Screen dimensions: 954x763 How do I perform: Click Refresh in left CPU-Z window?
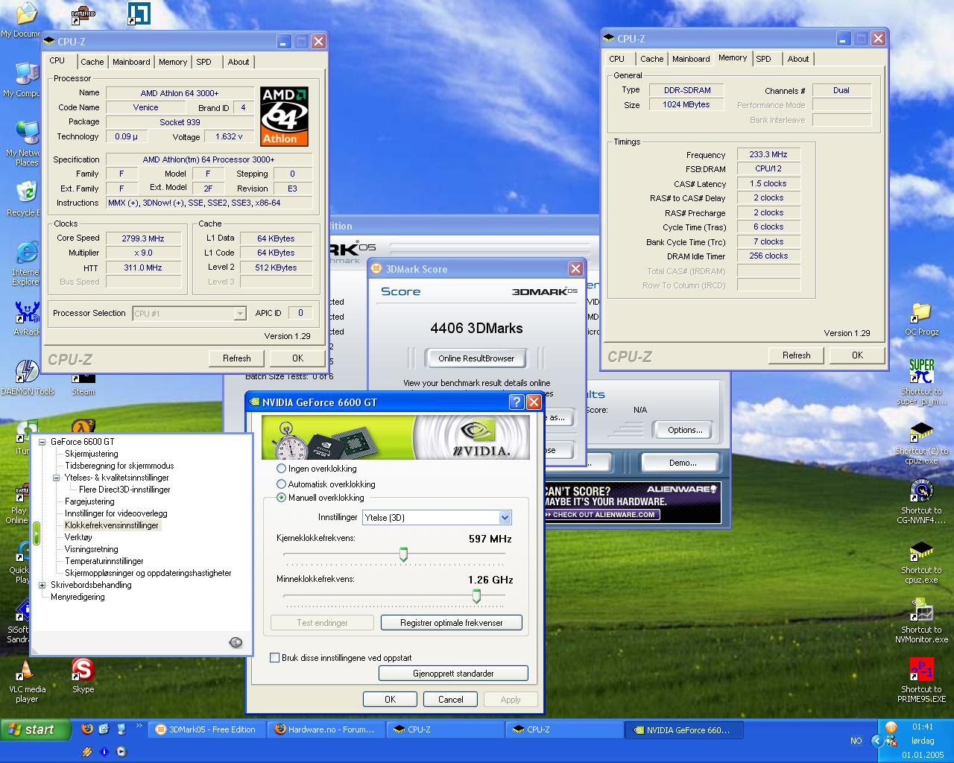(x=237, y=358)
